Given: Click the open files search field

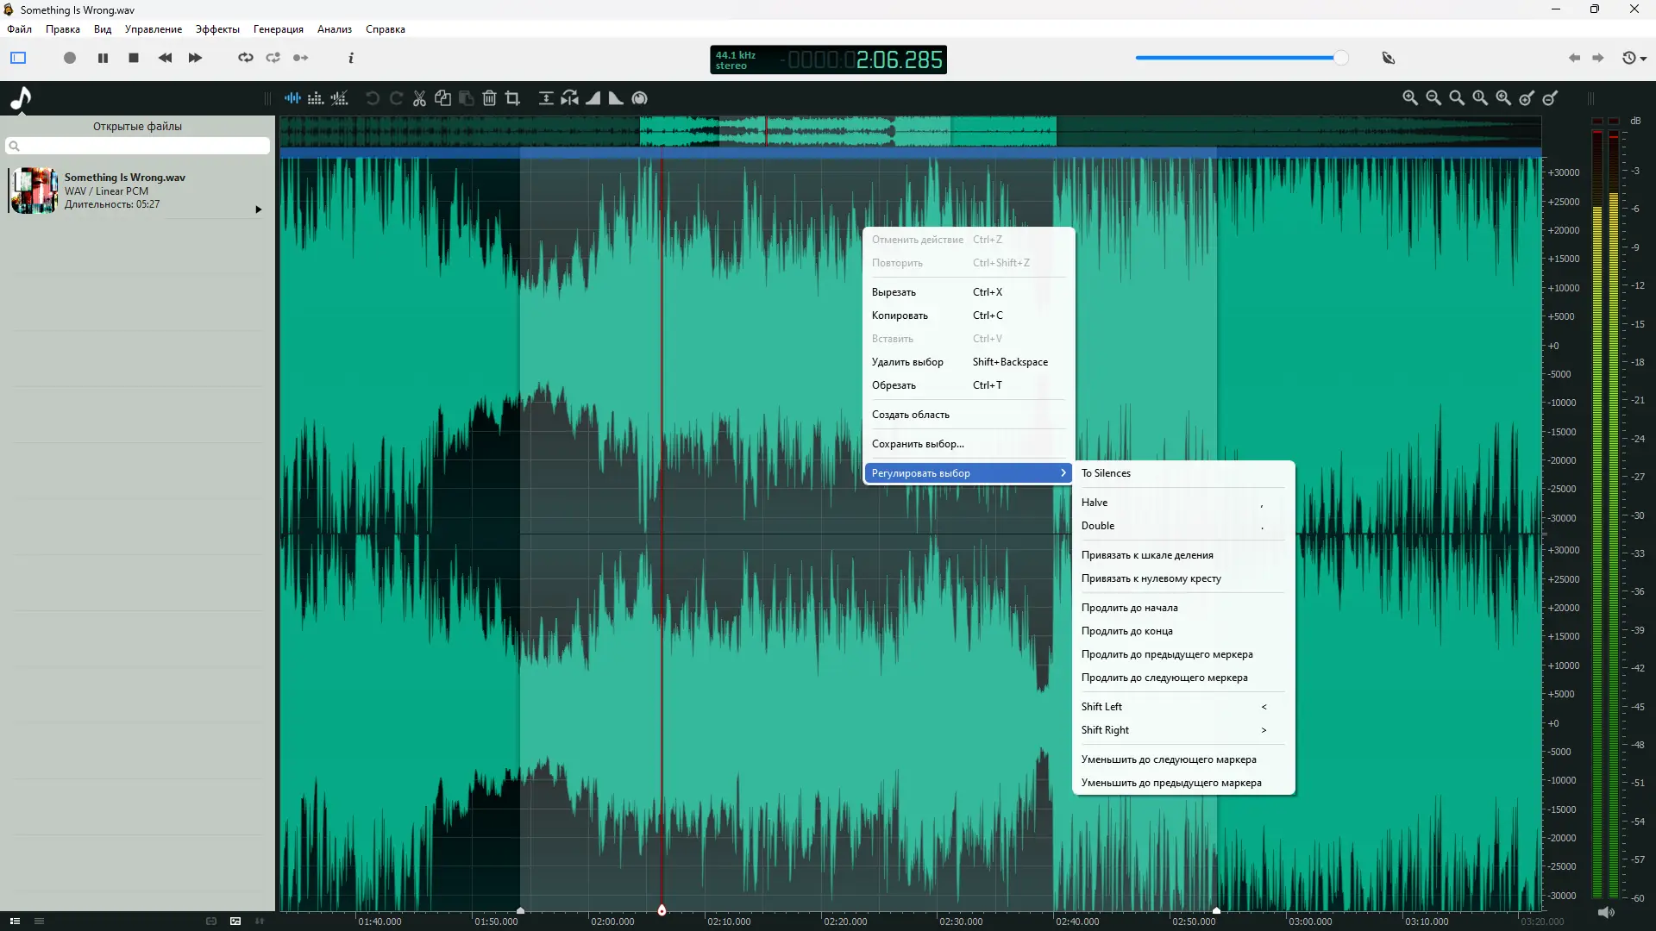Looking at the screenshot, I should click(138, 146).
